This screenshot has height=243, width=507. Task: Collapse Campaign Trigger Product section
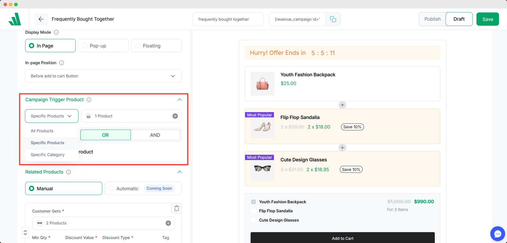coord(180,100)
